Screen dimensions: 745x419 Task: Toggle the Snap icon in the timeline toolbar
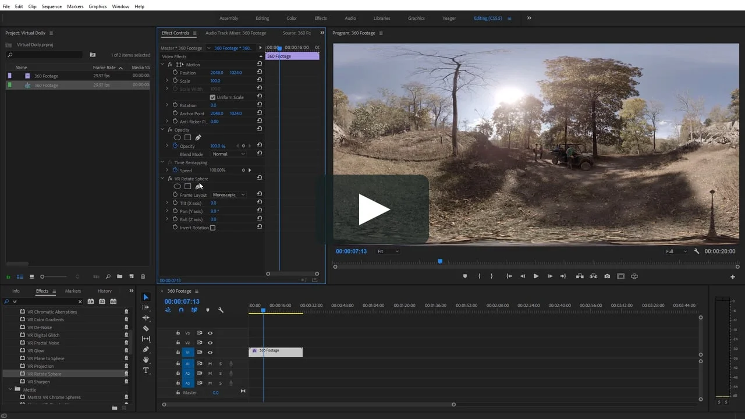(181, 310)
